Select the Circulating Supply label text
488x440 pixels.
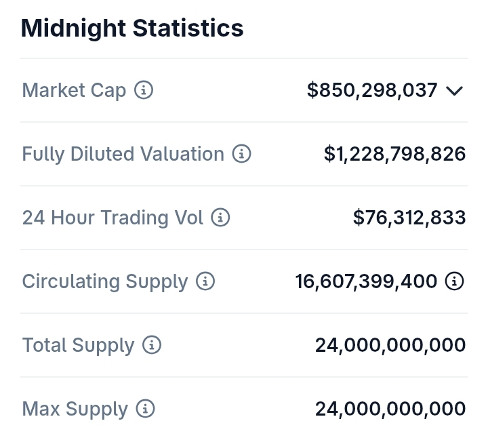pos(105,281)
